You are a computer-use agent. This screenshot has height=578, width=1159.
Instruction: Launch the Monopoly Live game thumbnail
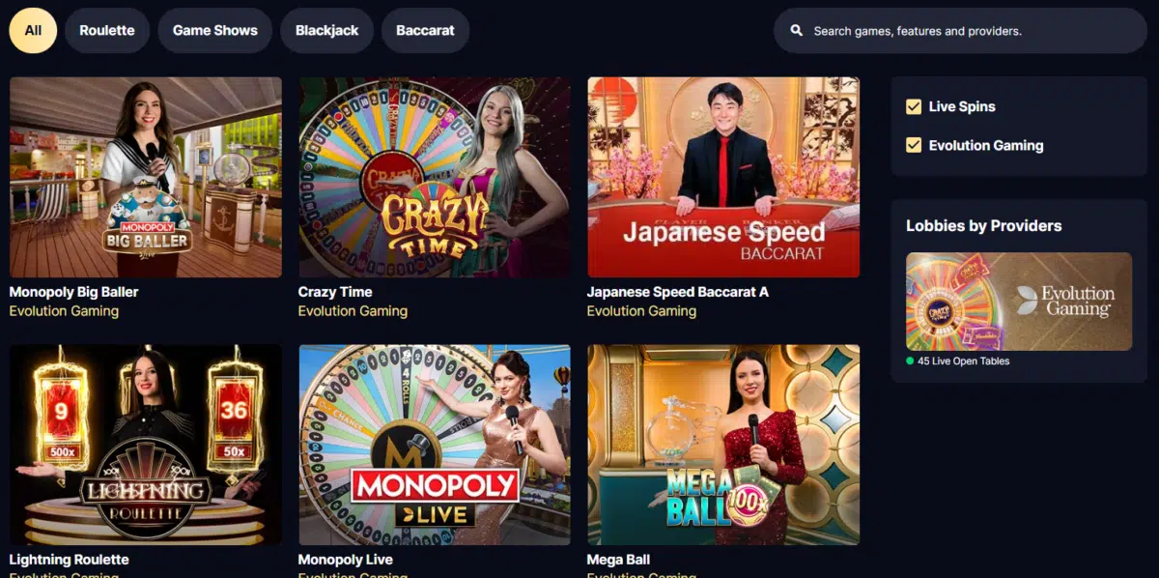[x=435, y=445]
